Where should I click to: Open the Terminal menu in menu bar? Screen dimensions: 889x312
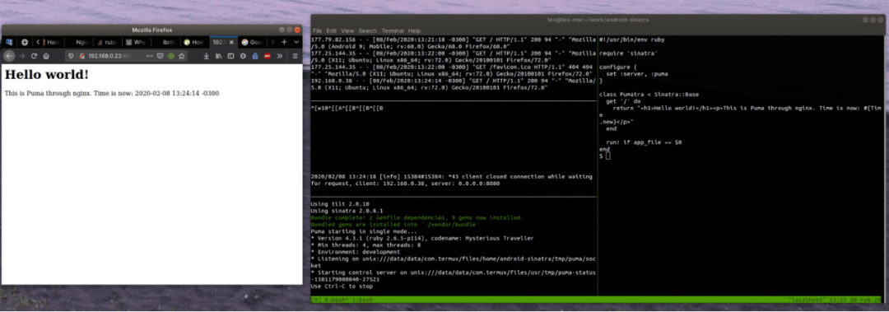393,30
